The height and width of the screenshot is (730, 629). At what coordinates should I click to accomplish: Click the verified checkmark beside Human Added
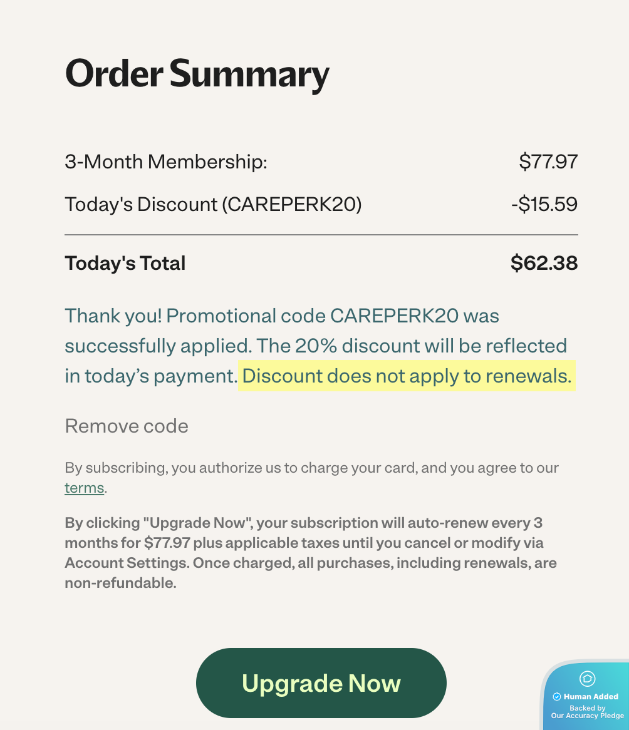click(x=556, y=696)
